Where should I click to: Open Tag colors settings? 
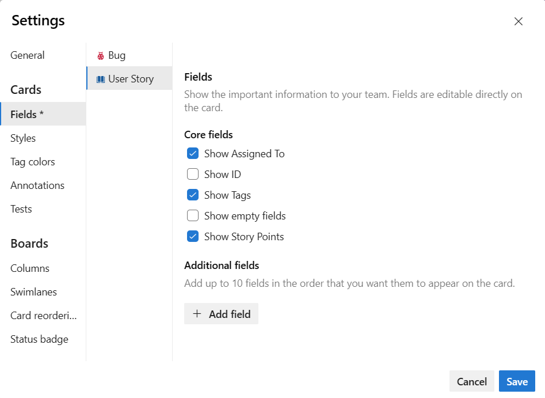33,162
